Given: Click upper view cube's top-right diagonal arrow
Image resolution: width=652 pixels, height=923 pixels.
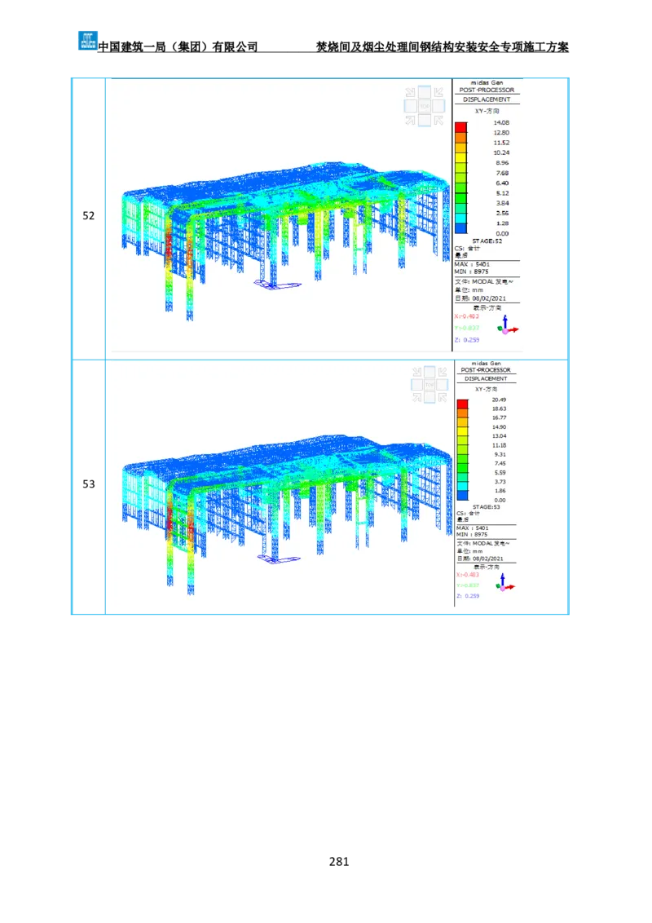Looking at the screenshot, I should coord(438,91).
